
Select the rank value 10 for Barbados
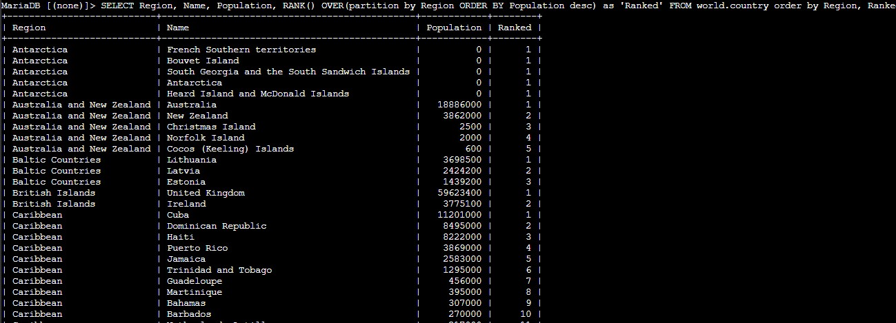tap(526, 314)
